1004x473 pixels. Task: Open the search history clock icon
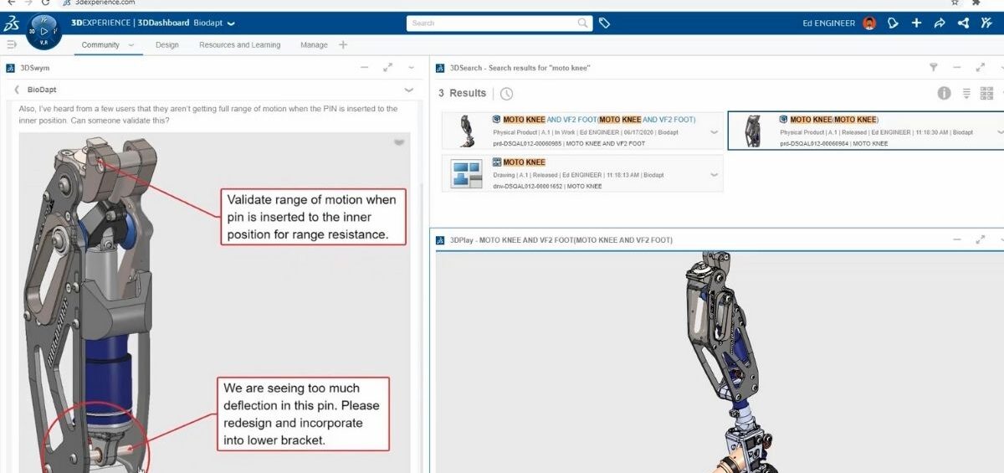(x=506, y=94)
